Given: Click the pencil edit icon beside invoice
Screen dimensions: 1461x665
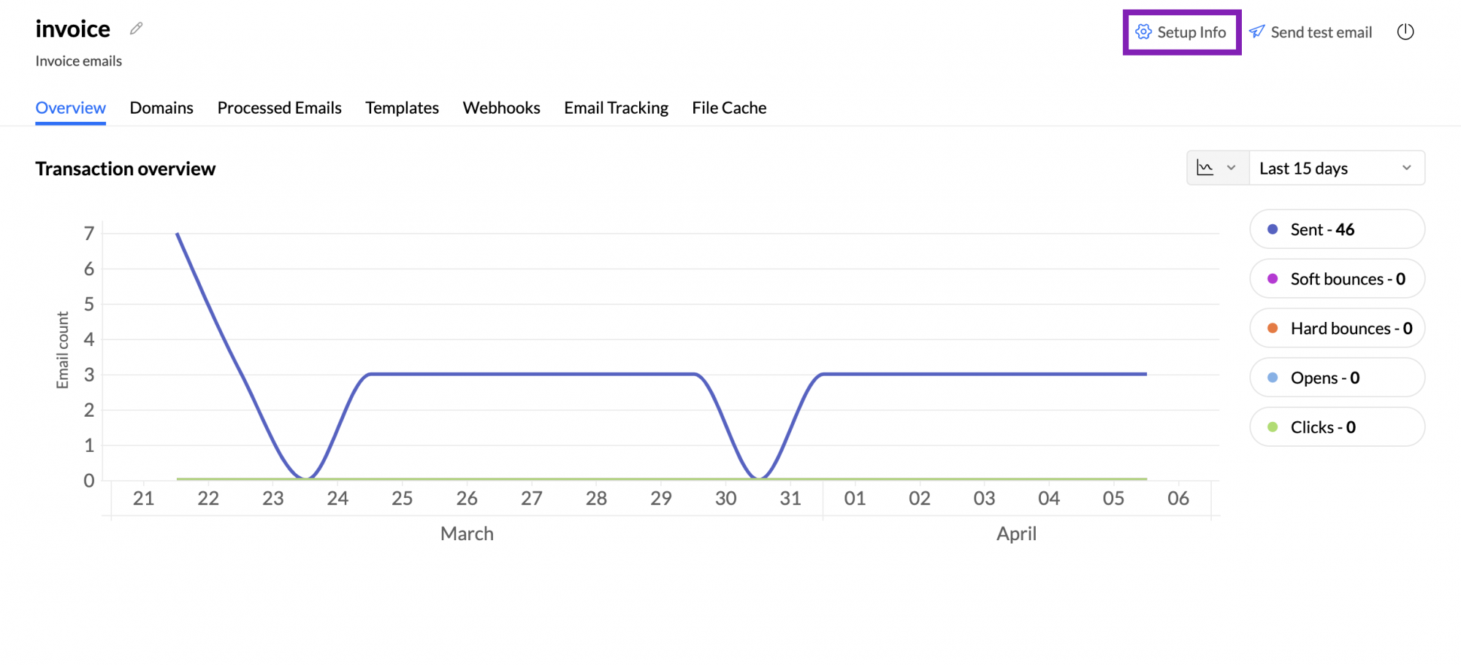Looking at the screenshot, I should coord(136,28).
